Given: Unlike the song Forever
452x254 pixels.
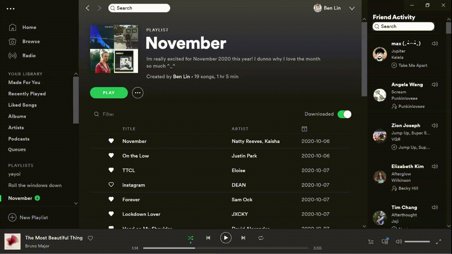Looking at the screenshot, I should click(111, 200).
